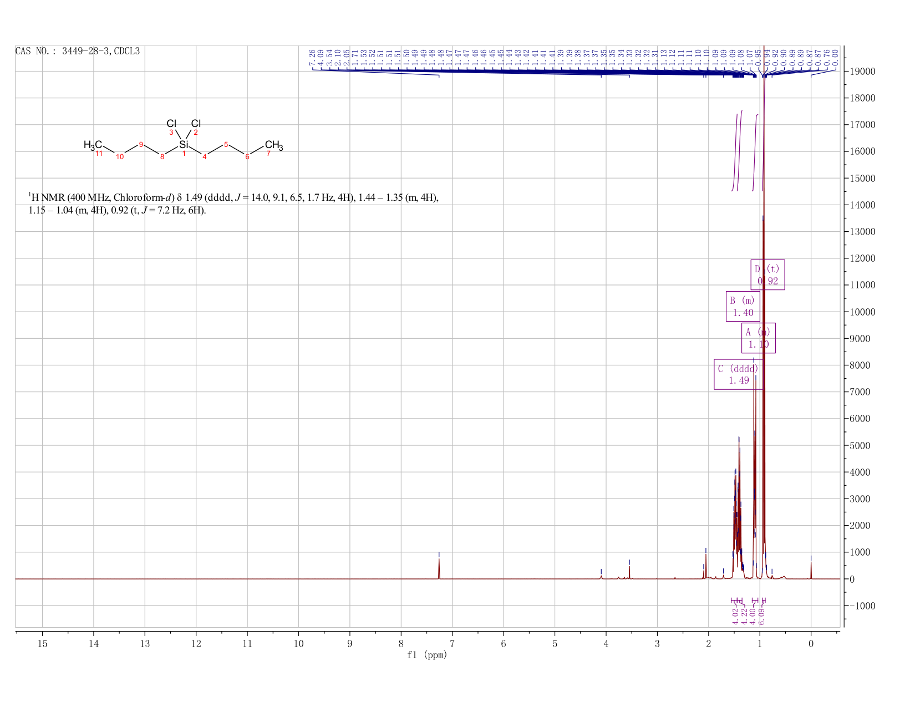Select the right Cl atom labeled 2
Image resolution: width=915 pixels, height=707 pixels.
point(196,123)
